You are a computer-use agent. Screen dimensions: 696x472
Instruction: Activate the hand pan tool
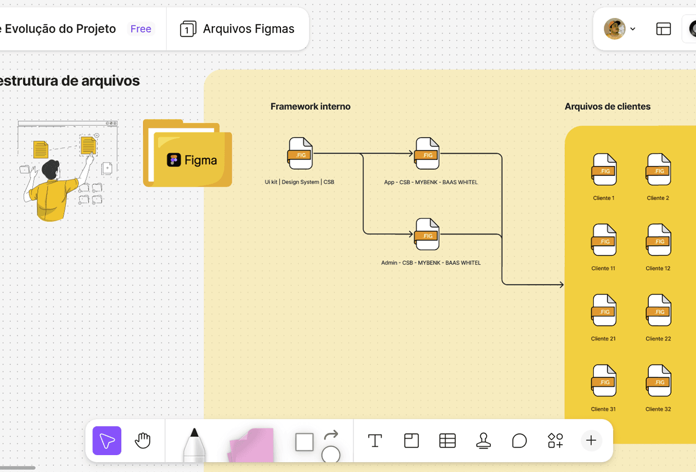click(143, 440)
